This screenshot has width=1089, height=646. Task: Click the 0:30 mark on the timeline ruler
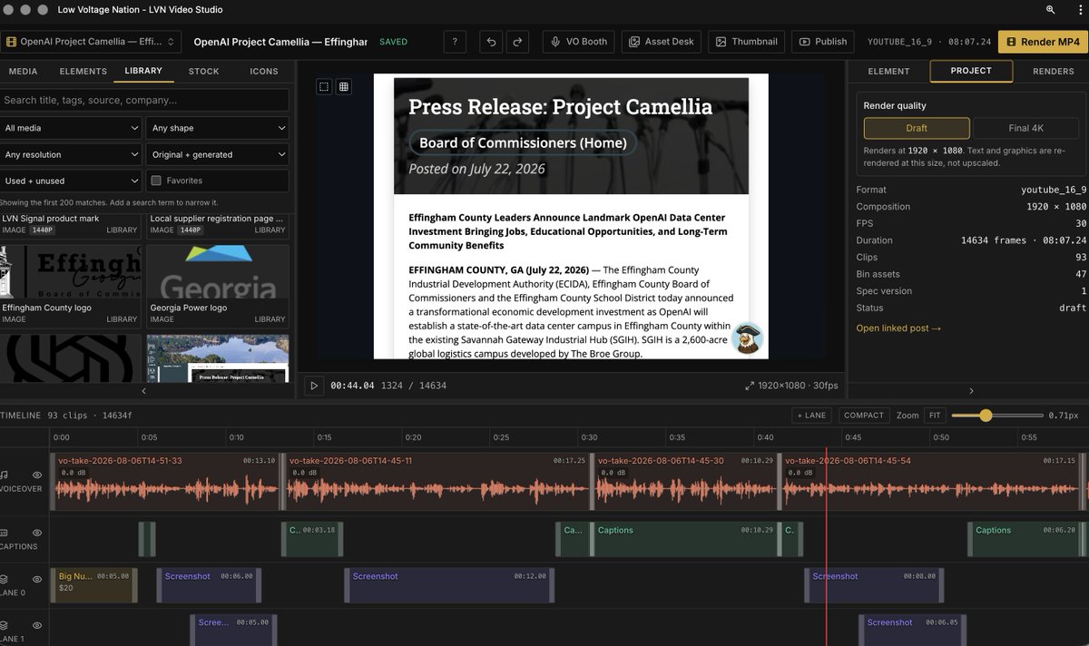(589, 437)
